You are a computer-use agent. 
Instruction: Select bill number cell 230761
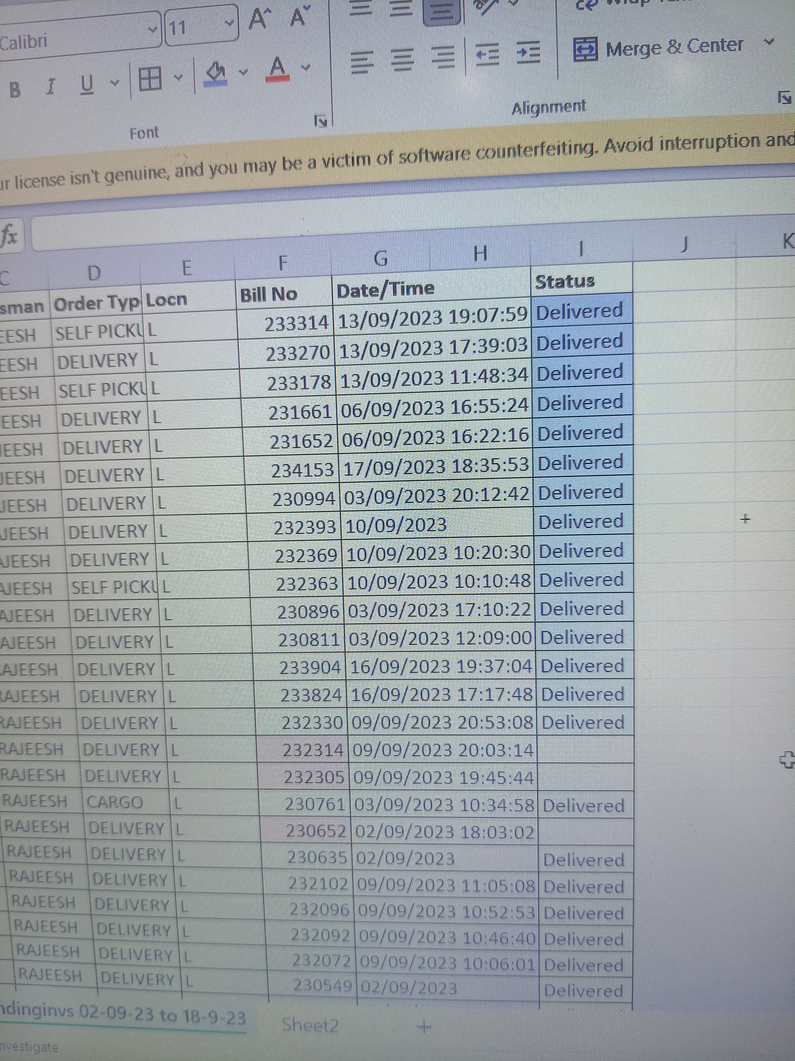coord(305,804)
